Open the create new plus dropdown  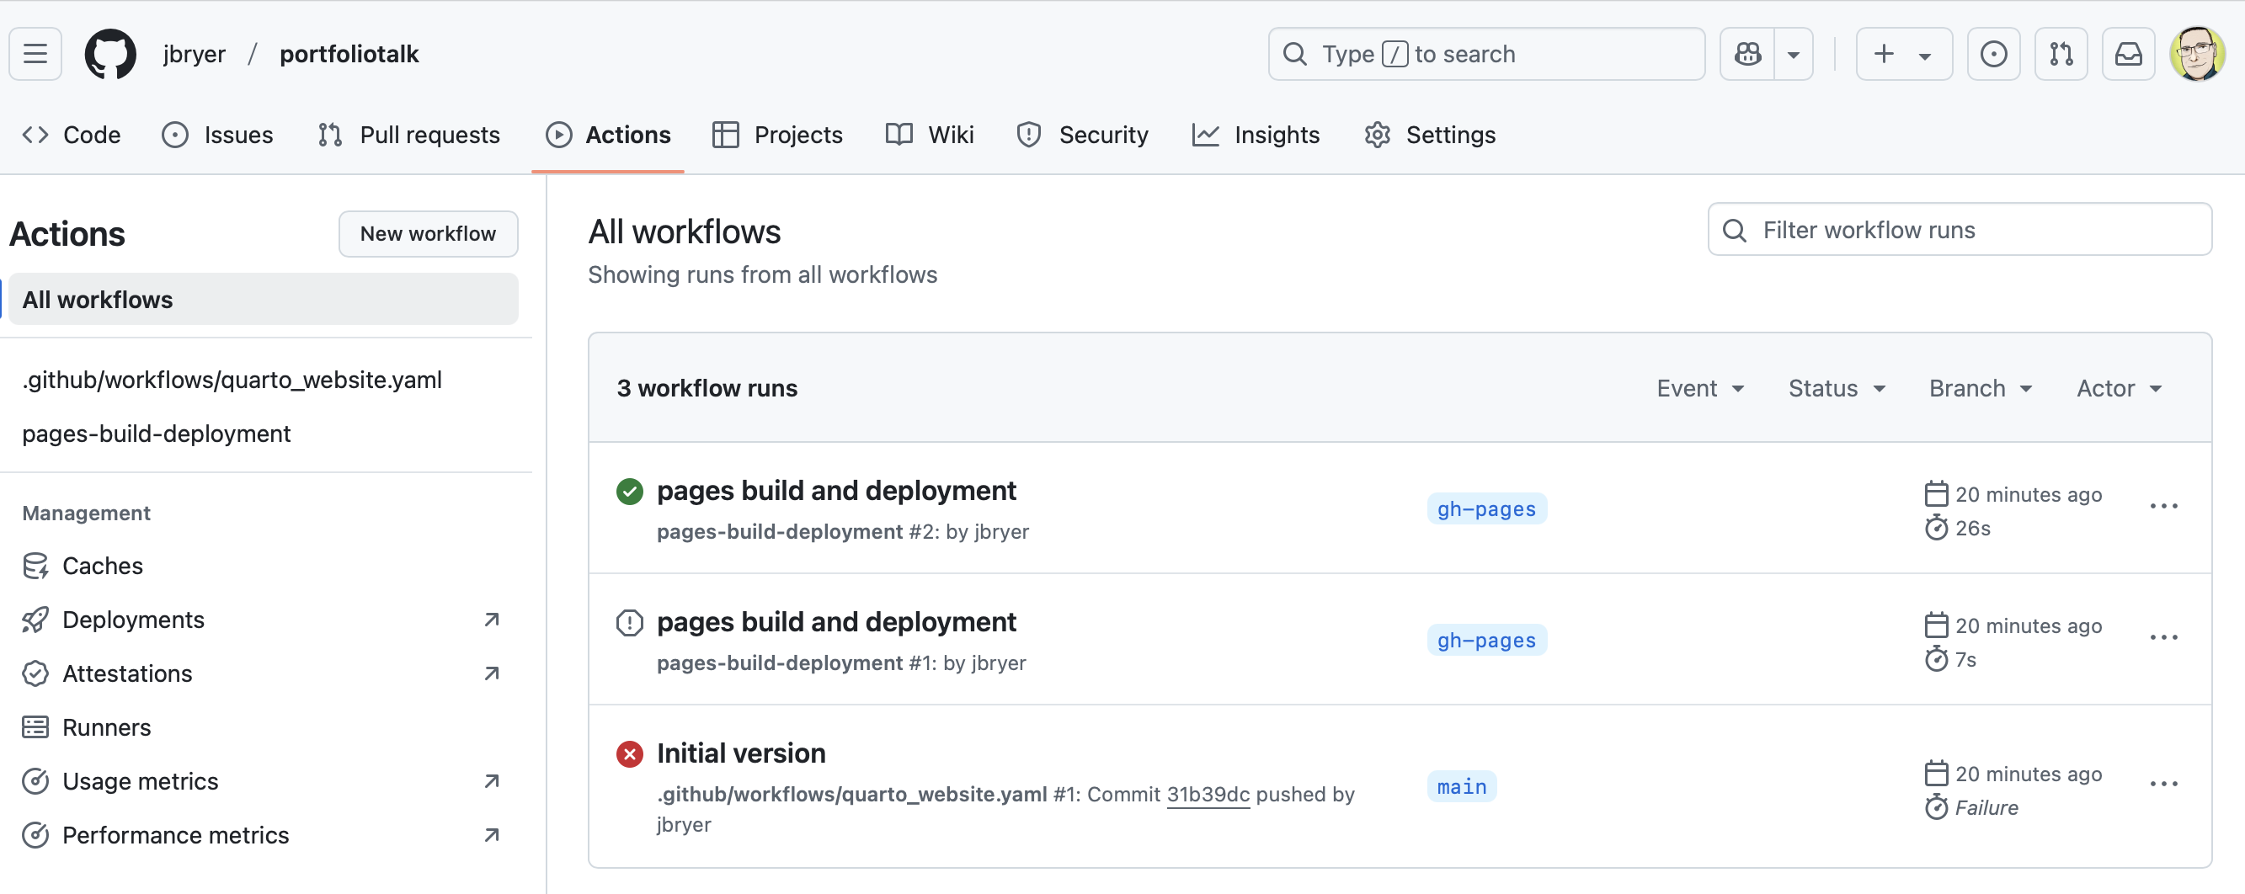[1902, 54]
